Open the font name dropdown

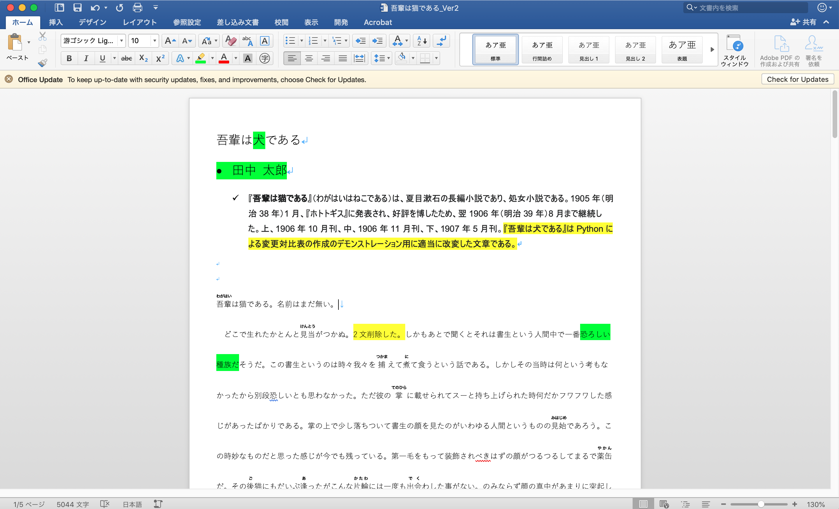point(122,41)
